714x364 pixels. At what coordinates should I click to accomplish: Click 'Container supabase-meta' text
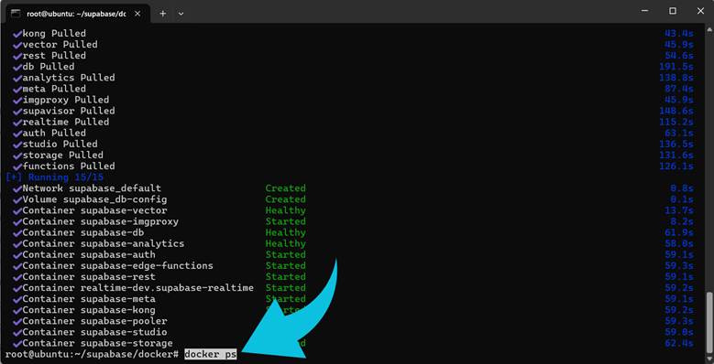click(89, 299)
